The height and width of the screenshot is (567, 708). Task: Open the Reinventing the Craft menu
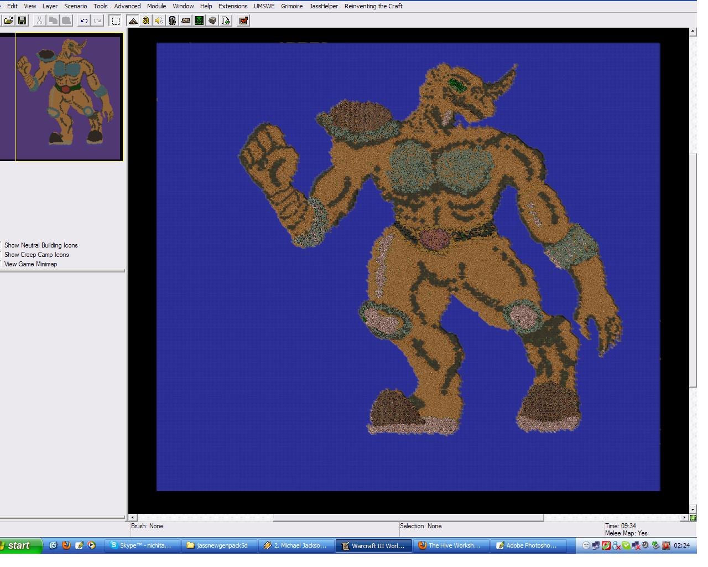click(373, 6)
